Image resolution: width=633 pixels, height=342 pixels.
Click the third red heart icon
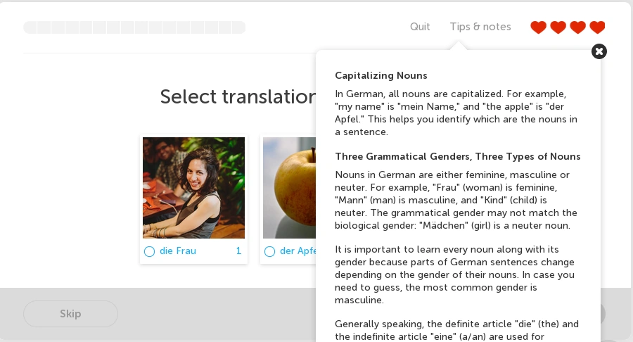[x=577, y=27]
